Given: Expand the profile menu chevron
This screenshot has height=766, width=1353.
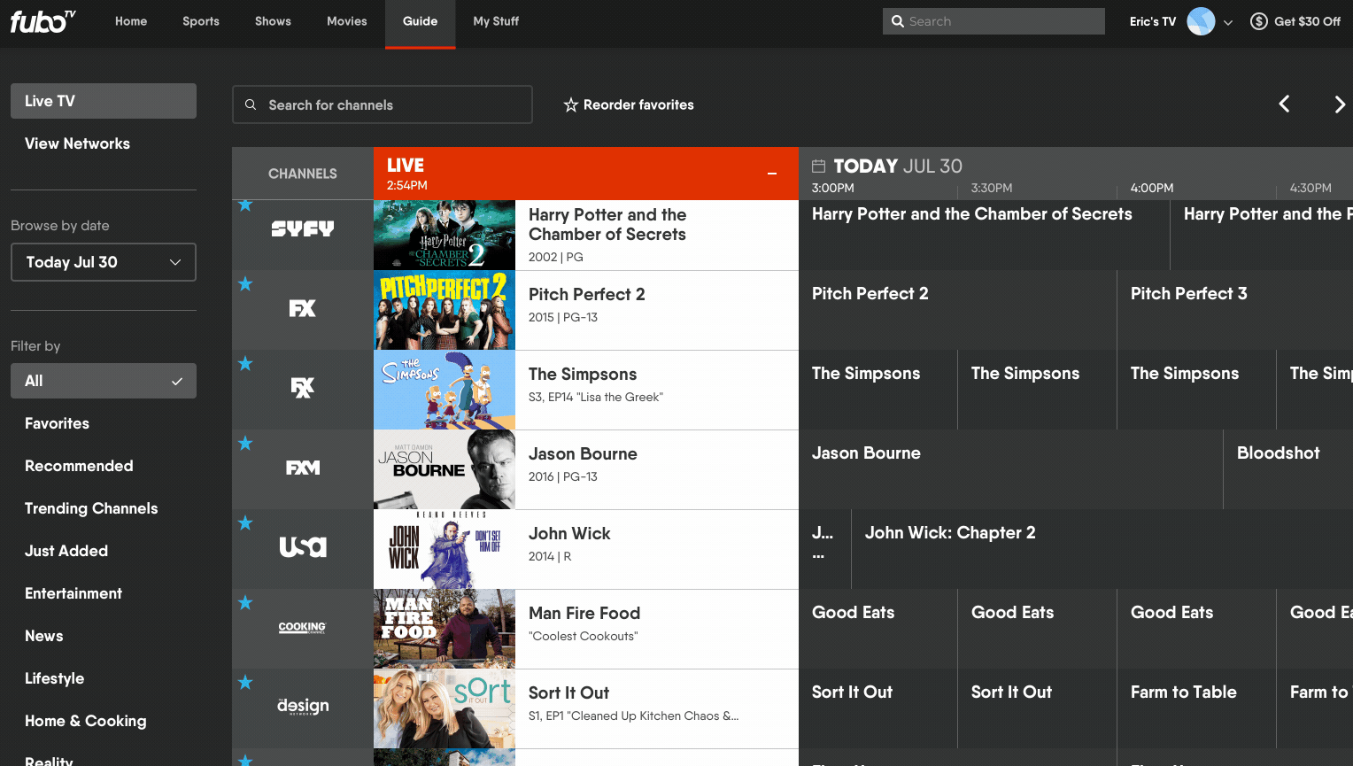Looking at the screenshot, I should [1228, 23].
